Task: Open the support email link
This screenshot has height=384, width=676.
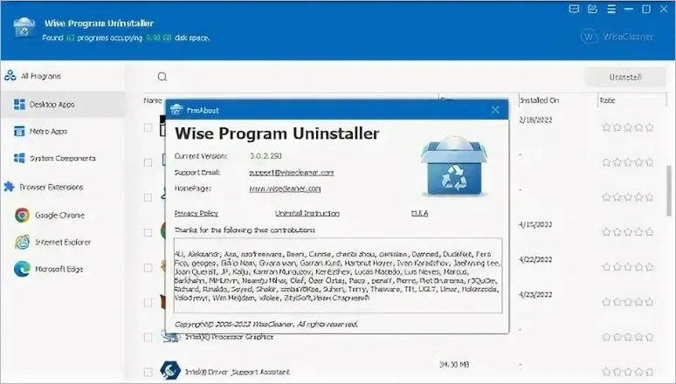Action: click(292, 173)
